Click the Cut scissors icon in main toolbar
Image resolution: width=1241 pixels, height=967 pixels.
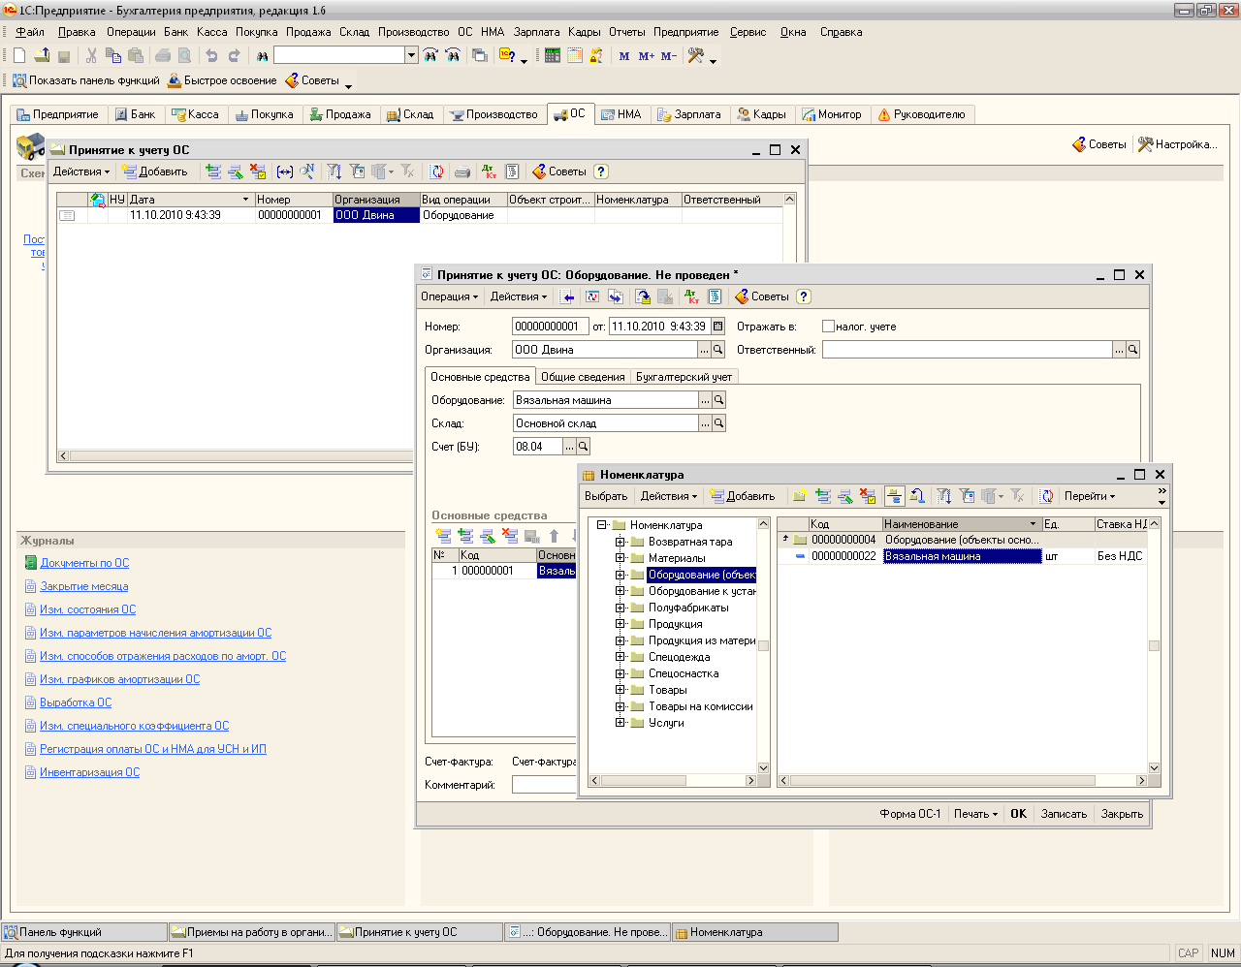coord(91,56)
